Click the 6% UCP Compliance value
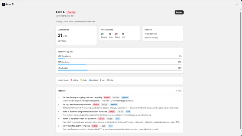 pos(180,56)
